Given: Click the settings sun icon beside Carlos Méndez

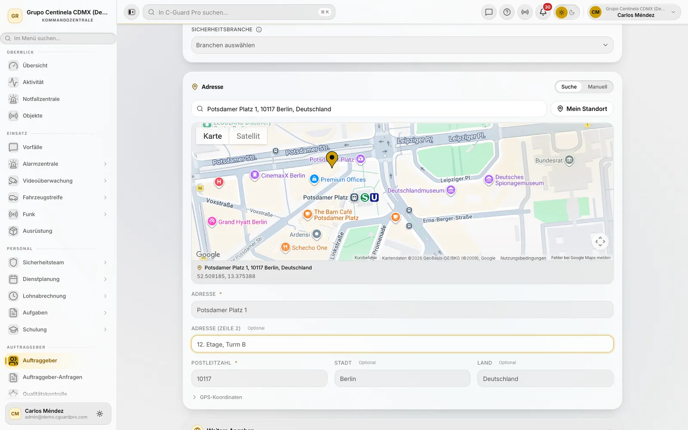Looking at the screenshot, I should pos(100,414).
